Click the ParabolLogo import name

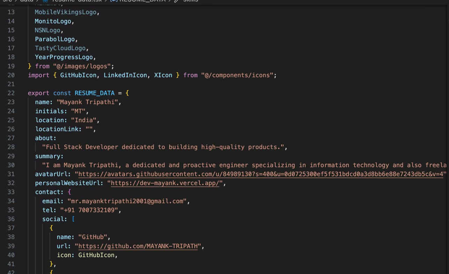55,39
